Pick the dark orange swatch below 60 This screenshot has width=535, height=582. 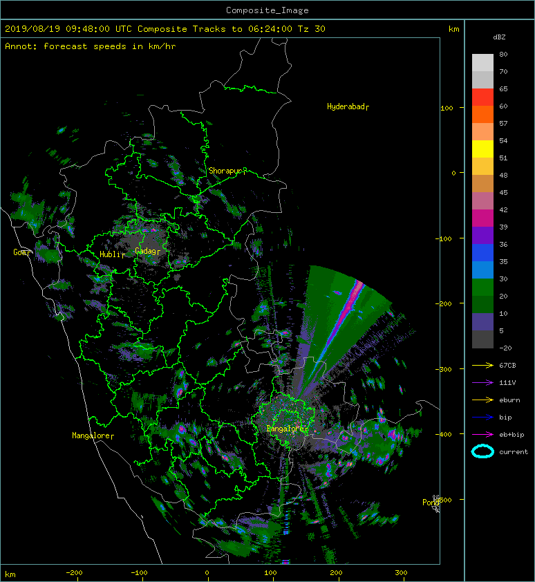(482, 114)
